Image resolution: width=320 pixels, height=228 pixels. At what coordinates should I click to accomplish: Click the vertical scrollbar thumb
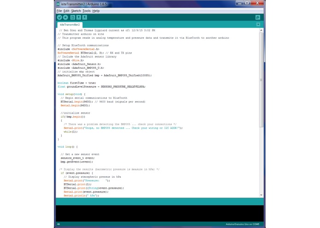[261, 80]
